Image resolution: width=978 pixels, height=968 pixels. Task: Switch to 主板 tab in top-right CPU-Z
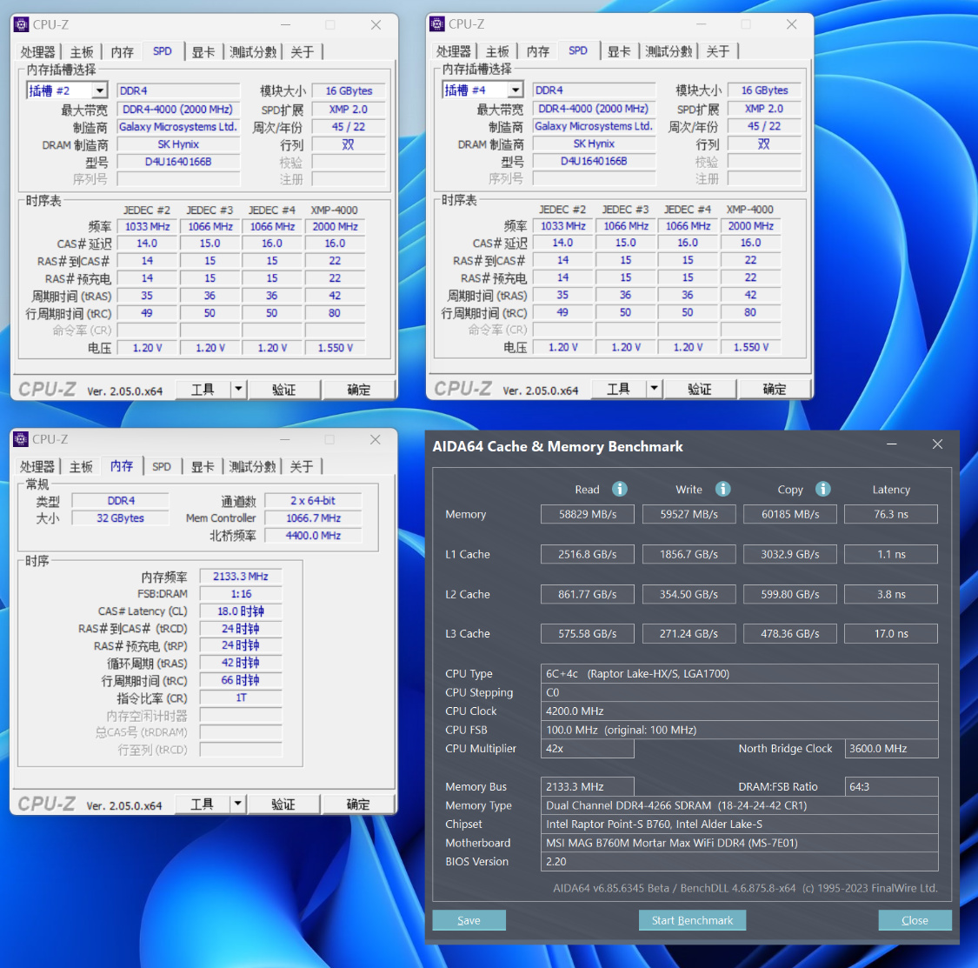498,51
